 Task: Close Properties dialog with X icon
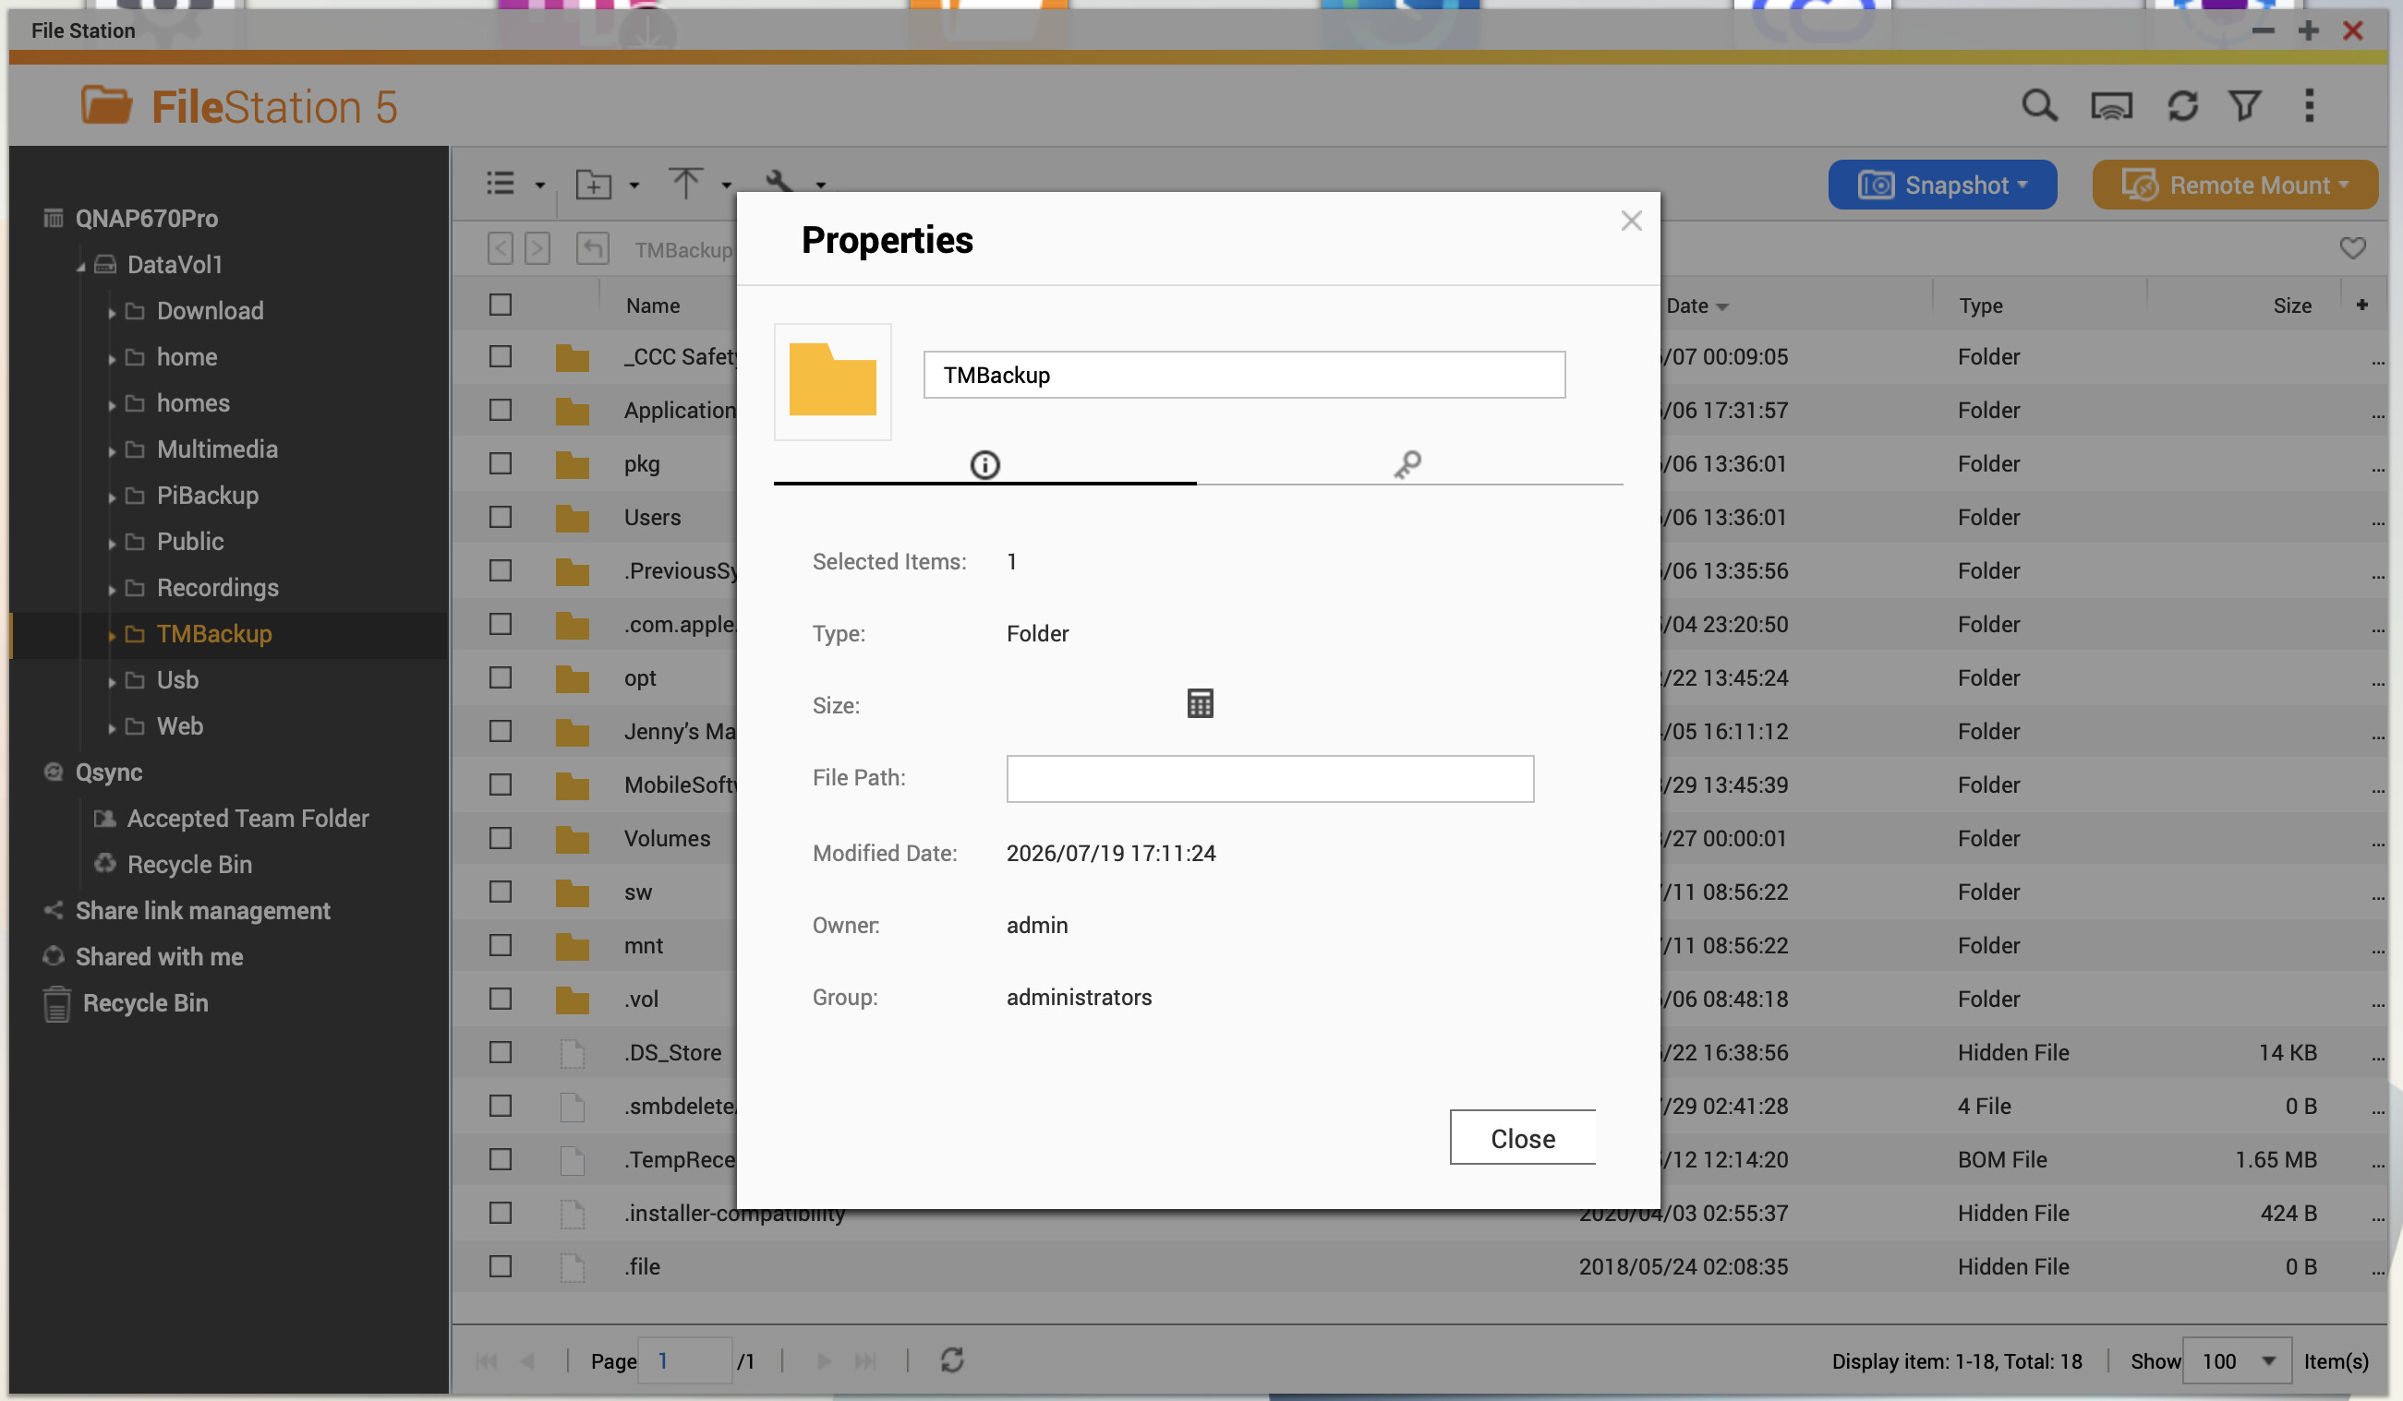coord(1631,222)
